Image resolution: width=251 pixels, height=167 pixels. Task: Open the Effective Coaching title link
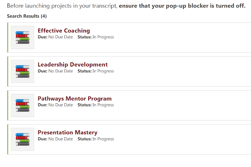click(64, 31)
